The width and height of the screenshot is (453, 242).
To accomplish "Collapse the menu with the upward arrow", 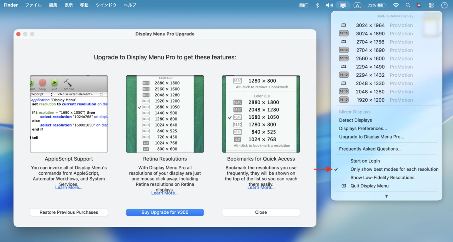I will (x=386, y=196).
